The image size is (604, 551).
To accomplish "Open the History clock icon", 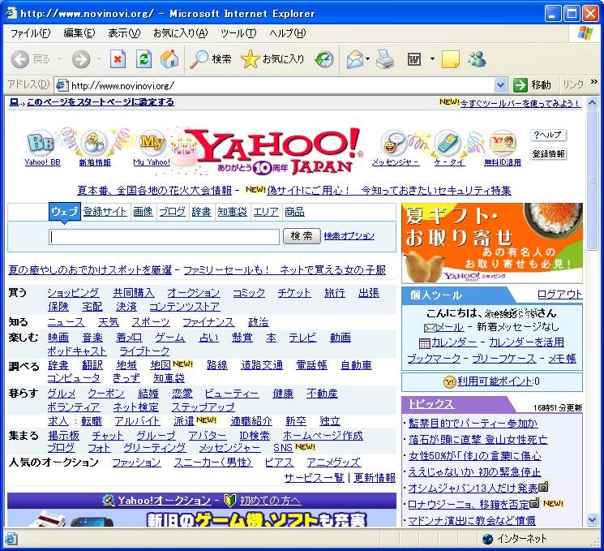I will tap(324, 59).
